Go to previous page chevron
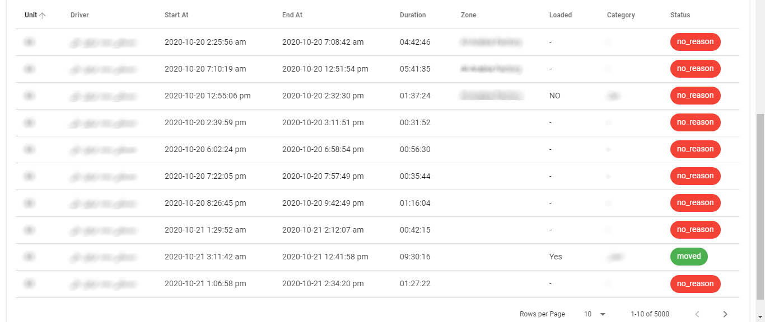Image resolution: width=765 pixels, height=322 pixels. click(697, 314)
